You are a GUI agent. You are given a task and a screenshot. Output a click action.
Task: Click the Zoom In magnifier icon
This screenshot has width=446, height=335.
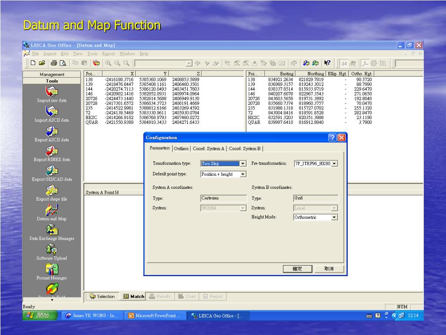[x=108, y=63]
